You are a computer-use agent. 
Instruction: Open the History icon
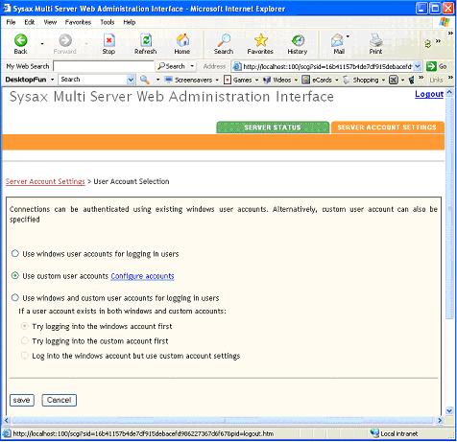[x=298, y=40]
